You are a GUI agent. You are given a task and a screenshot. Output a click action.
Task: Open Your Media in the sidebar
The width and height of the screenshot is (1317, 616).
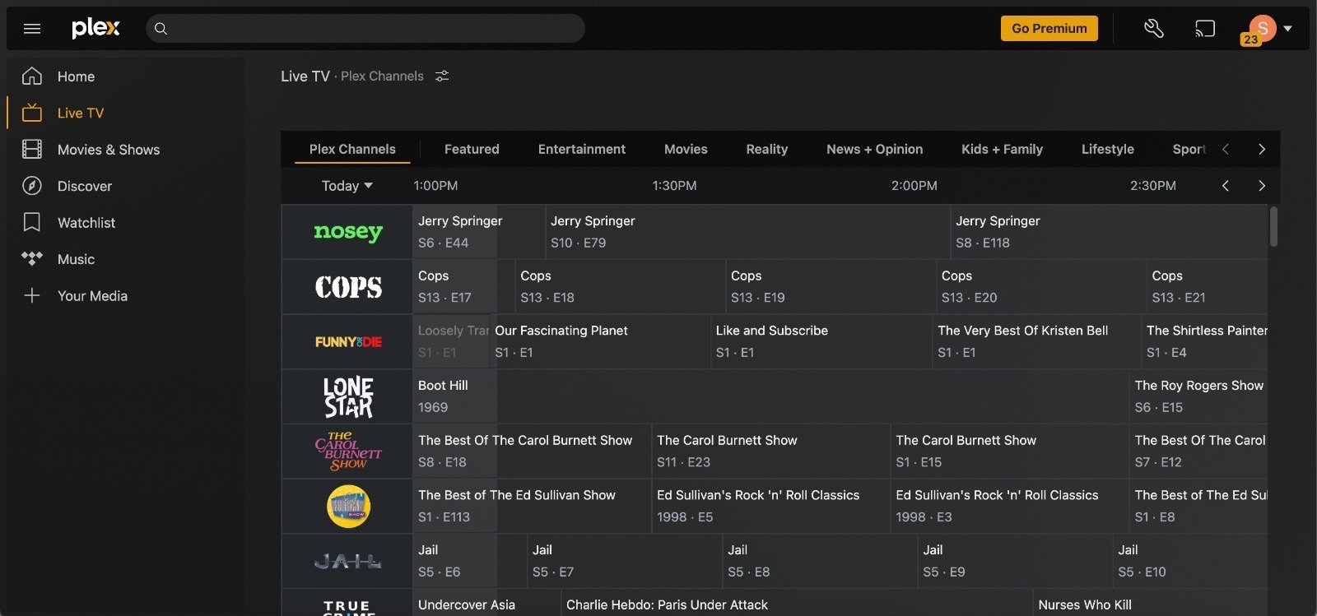click(92, 296)
